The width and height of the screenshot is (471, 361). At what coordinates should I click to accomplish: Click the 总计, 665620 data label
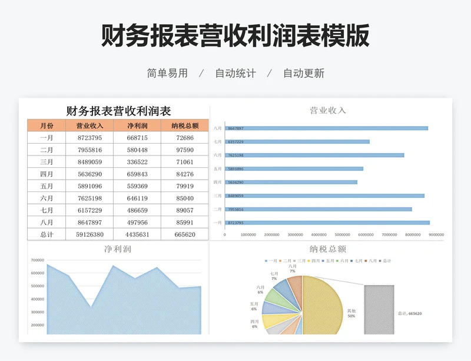click(410, 313)
